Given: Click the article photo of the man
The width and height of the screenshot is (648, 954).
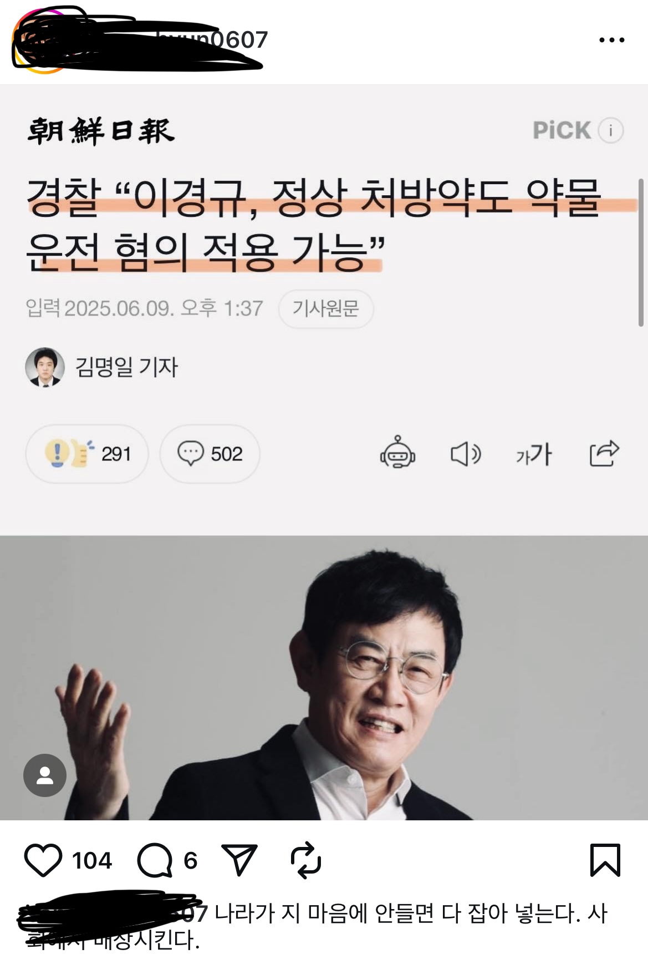Looking at the screenshot, I should click(x=324, y=677).
